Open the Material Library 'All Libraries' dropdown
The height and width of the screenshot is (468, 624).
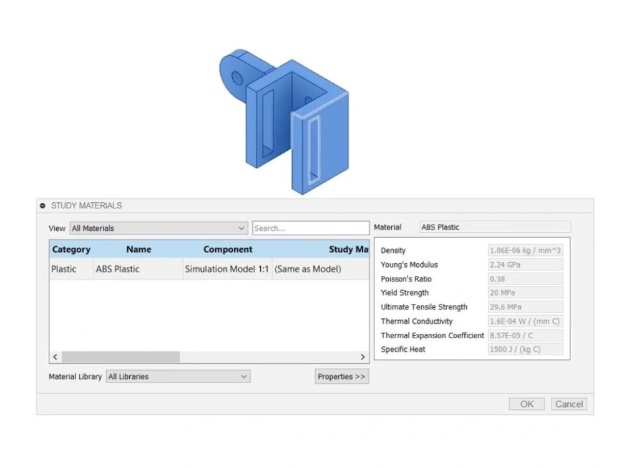[178, 376]
